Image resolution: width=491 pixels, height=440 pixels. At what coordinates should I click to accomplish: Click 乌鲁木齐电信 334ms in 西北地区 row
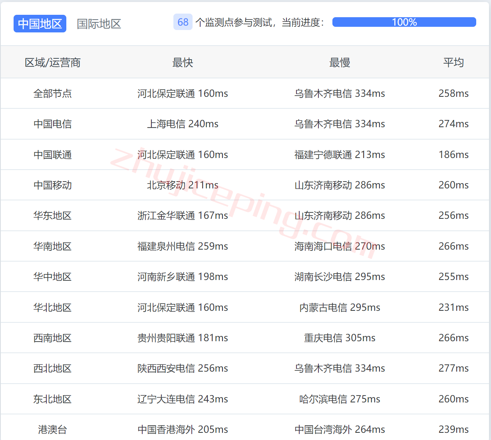(x=340, y=368)
